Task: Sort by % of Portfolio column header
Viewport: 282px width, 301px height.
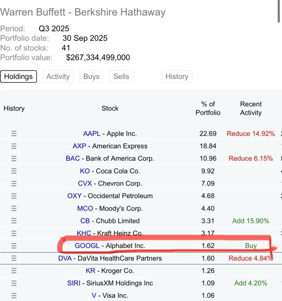Action: point(208,108)
